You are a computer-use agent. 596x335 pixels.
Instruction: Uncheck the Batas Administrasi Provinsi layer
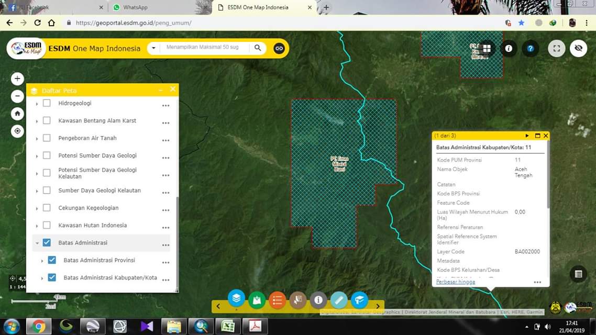[x=52, y=260]
